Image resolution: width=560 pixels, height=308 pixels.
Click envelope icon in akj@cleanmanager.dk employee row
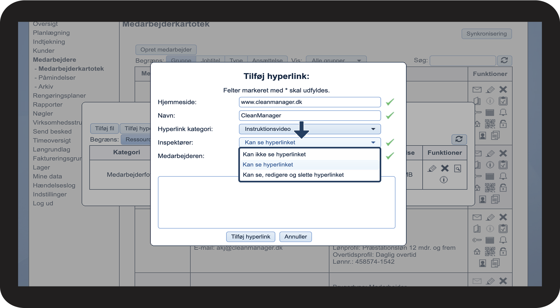[477, 217]
